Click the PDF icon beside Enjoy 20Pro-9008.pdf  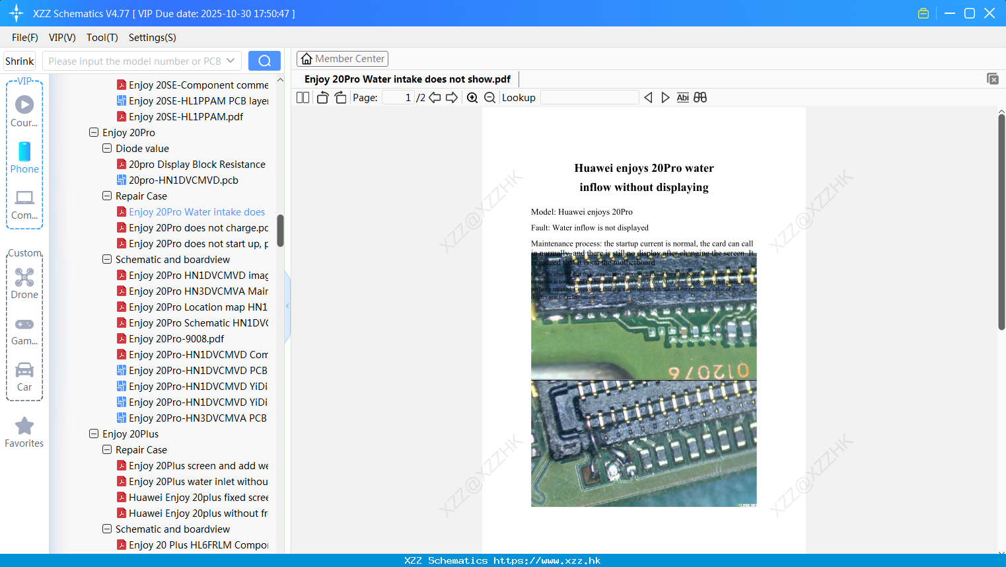pos(122,338)
